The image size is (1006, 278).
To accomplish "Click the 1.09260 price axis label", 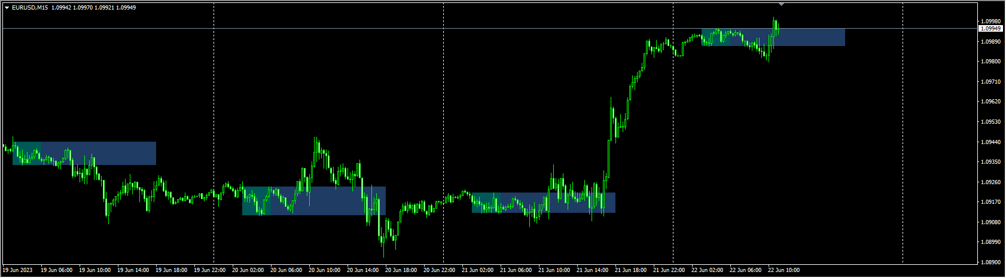I will [991, 182].
